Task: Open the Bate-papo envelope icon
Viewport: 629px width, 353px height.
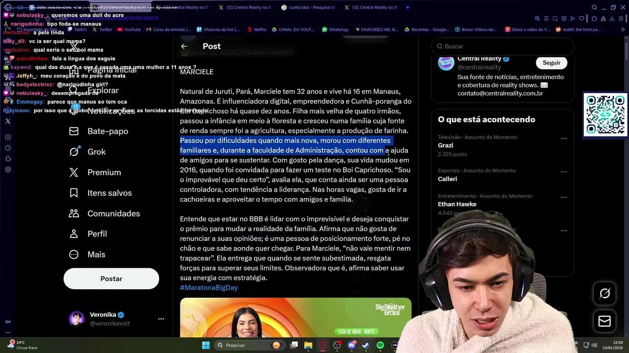Action: 74,131
